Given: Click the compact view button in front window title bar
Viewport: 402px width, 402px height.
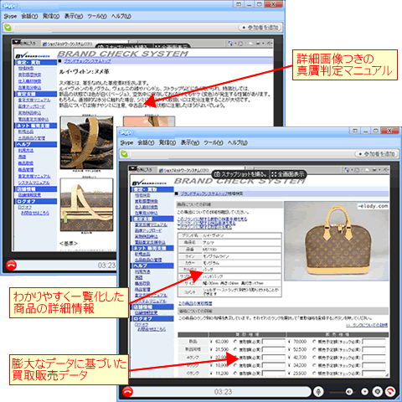Looking at the screenshot, I should pyautogui.click(x=355, y=131).
